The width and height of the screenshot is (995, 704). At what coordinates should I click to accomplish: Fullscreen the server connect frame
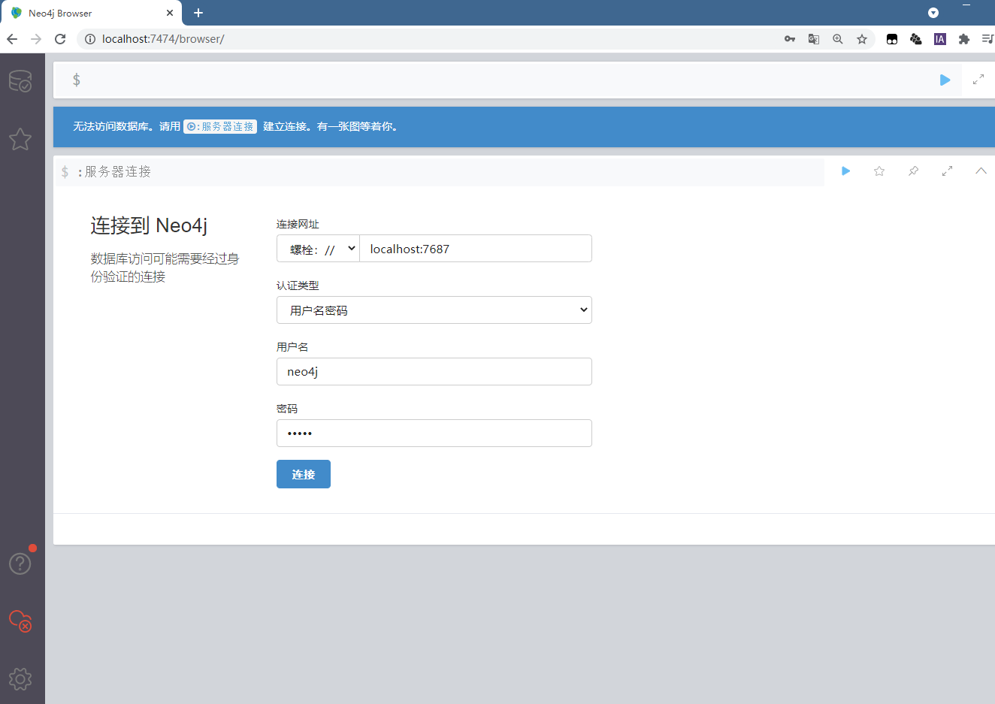947,171
